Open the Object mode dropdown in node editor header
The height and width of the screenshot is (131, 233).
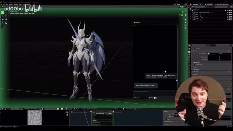tap(78, 109)
